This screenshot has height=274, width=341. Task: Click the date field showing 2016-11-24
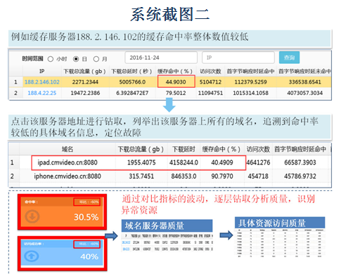161,58
